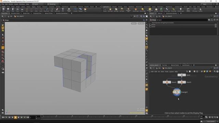Select the Grid shelf tool
219x123 pixels.
click(22, 10)
